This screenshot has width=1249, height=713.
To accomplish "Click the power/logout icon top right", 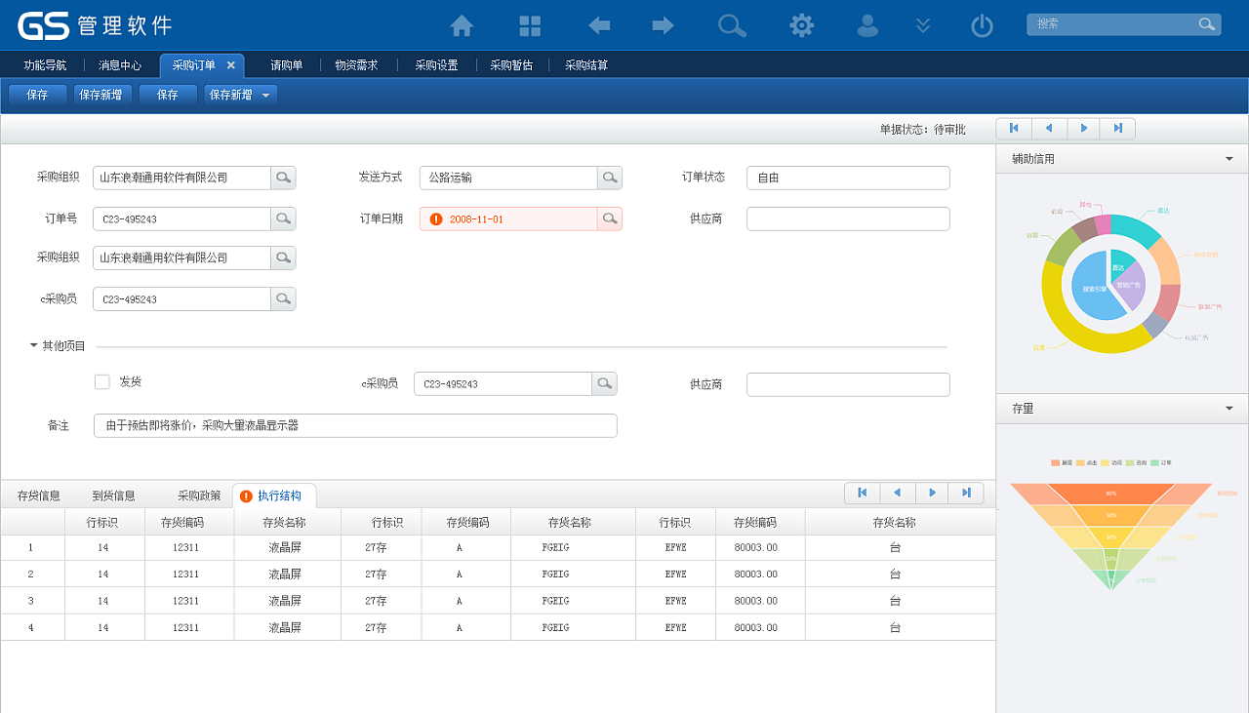I will (981, 25).
